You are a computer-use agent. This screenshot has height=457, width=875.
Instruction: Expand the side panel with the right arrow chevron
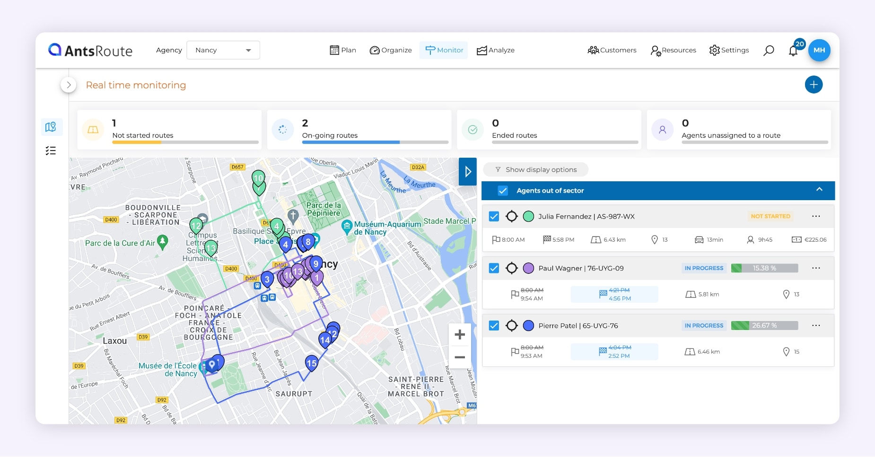(x=467, y=171)
